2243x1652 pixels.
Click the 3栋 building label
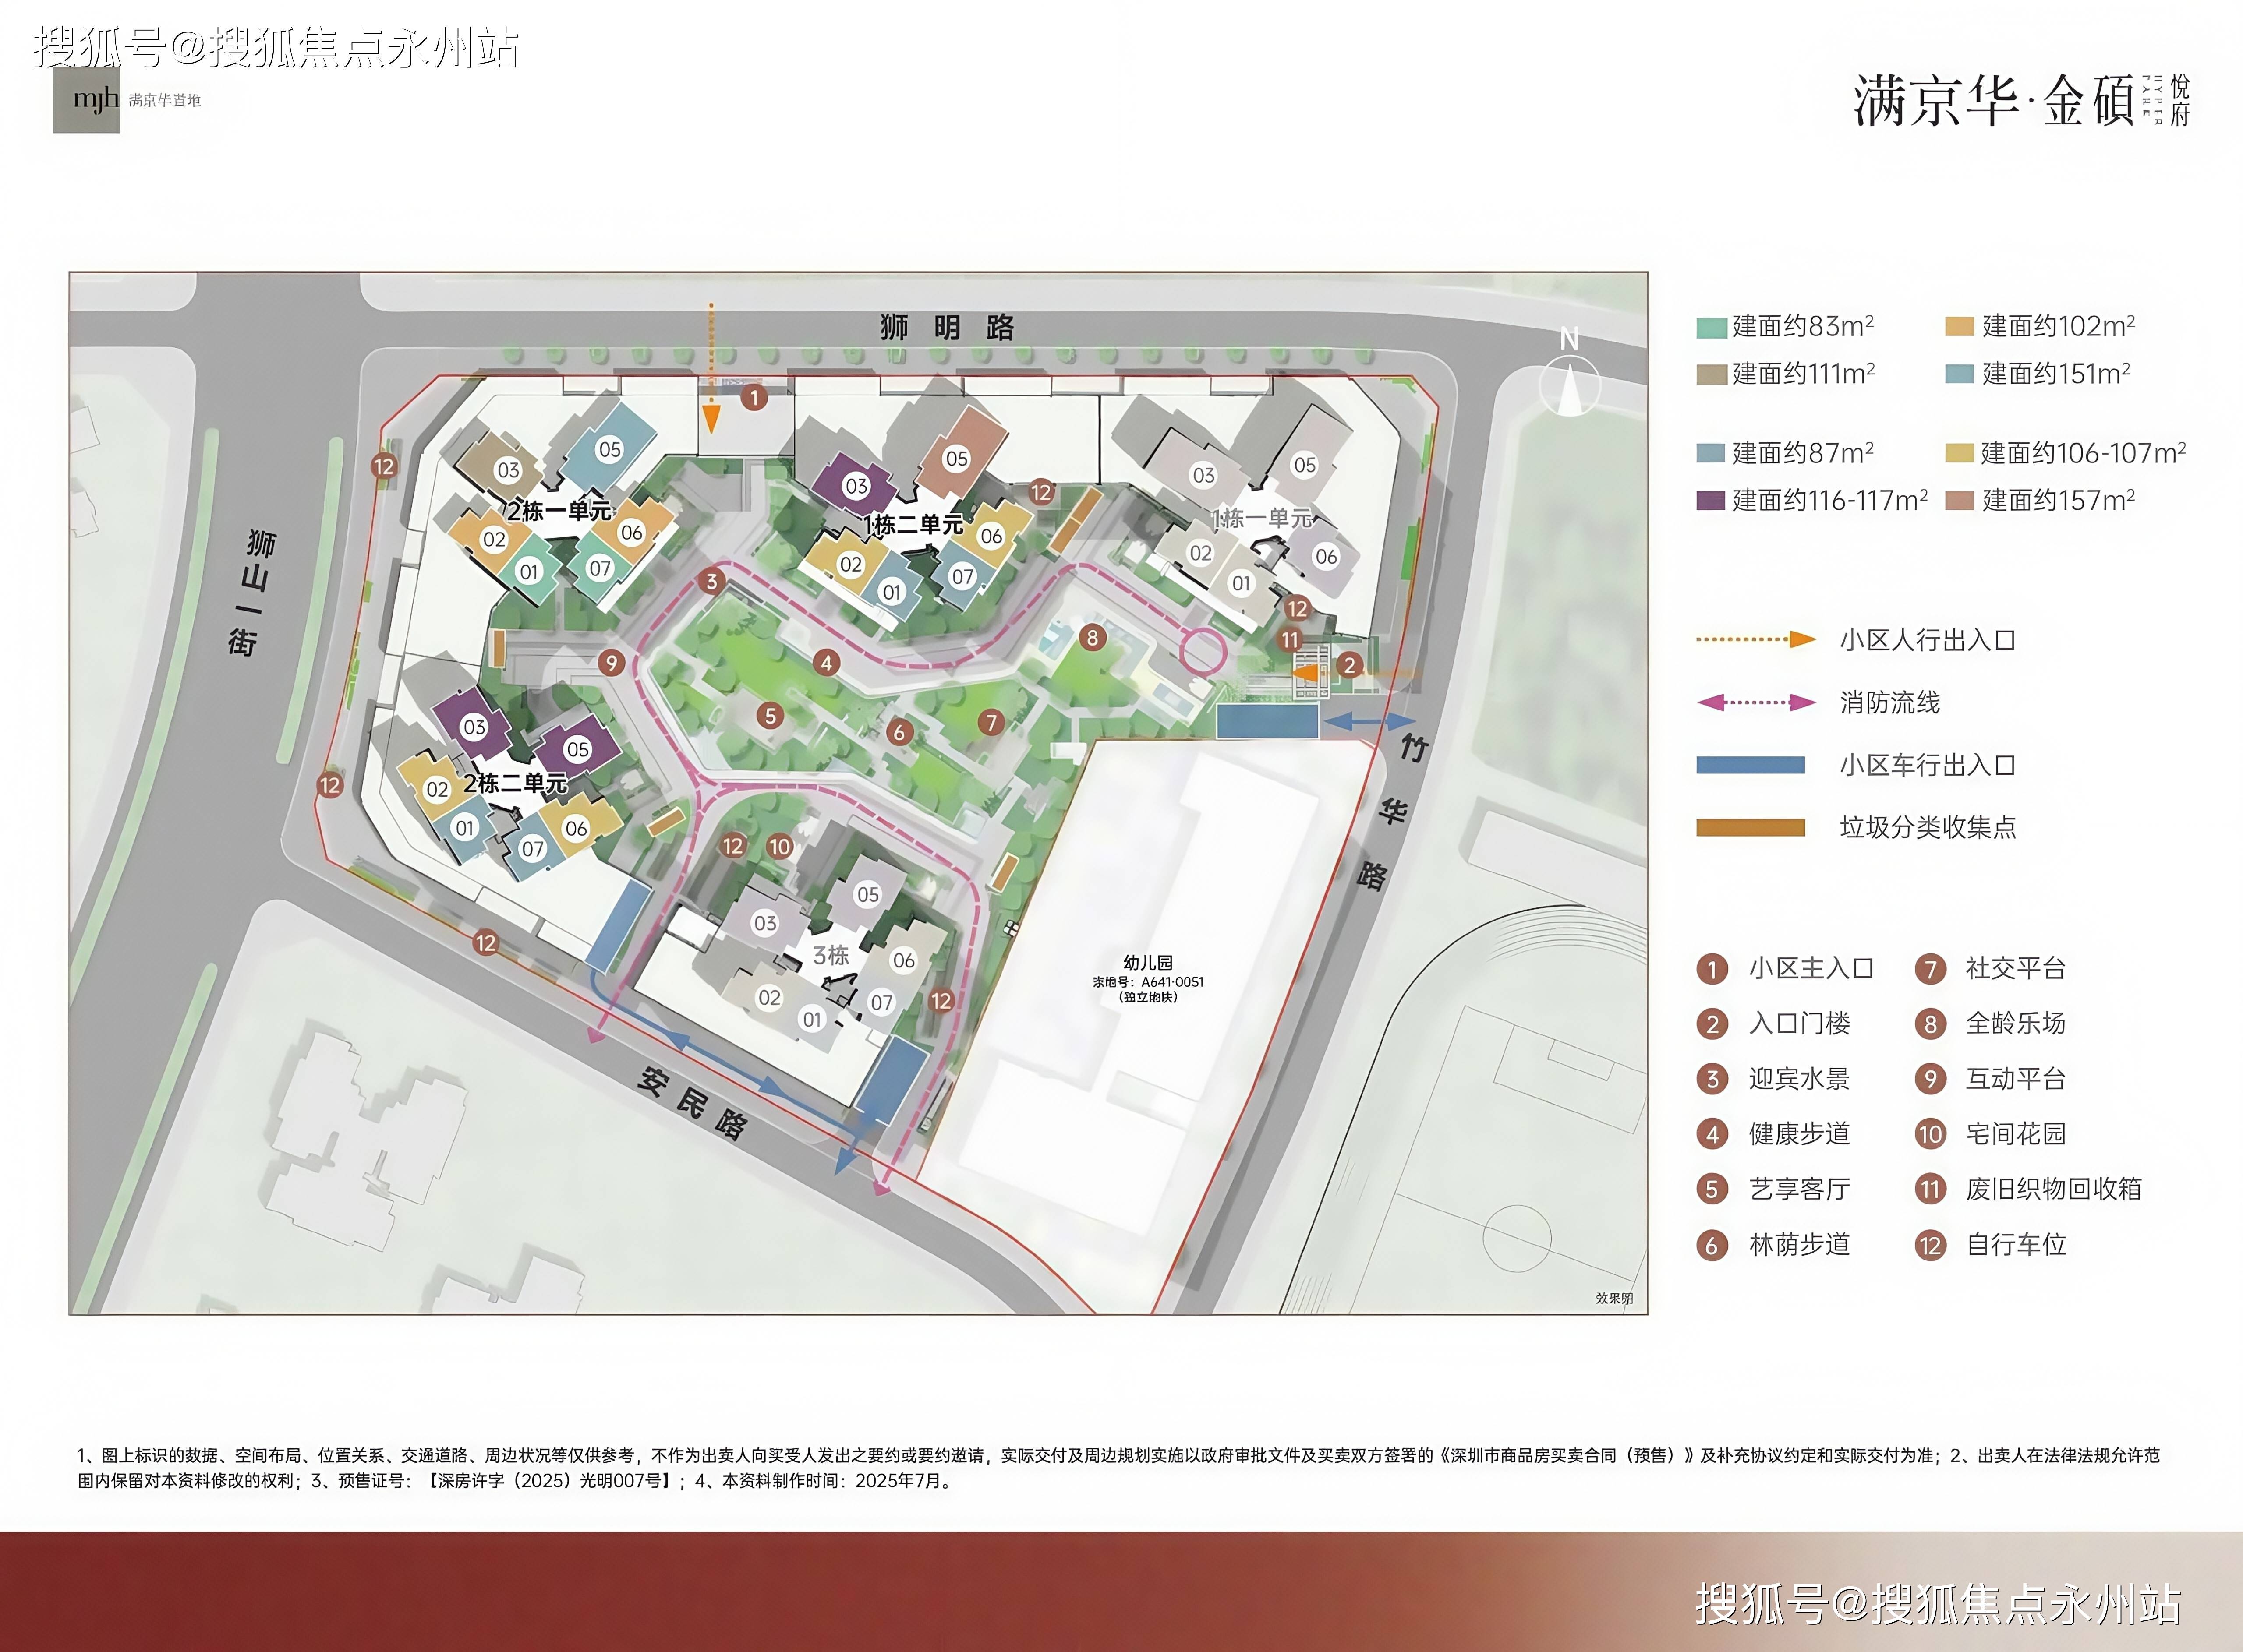(x=830, y=956)
